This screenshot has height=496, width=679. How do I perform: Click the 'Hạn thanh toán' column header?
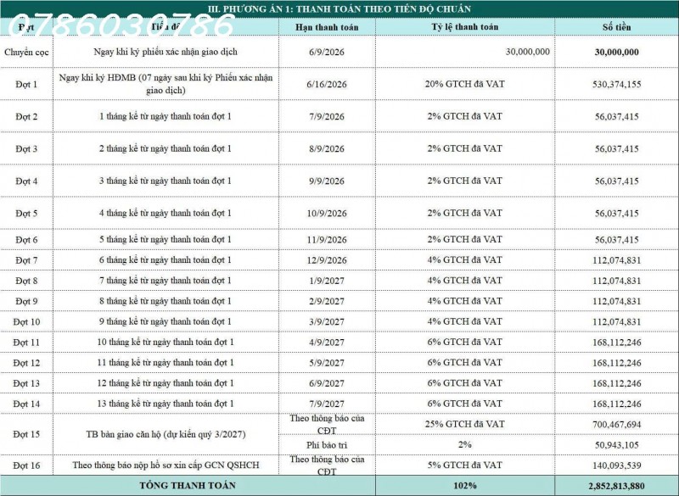click(x=327, y=27)
